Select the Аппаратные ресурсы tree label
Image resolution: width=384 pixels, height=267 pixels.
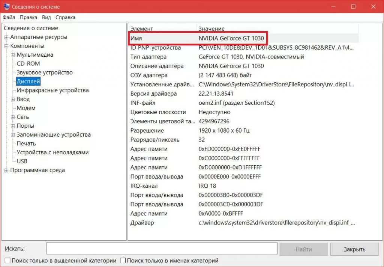39,37
